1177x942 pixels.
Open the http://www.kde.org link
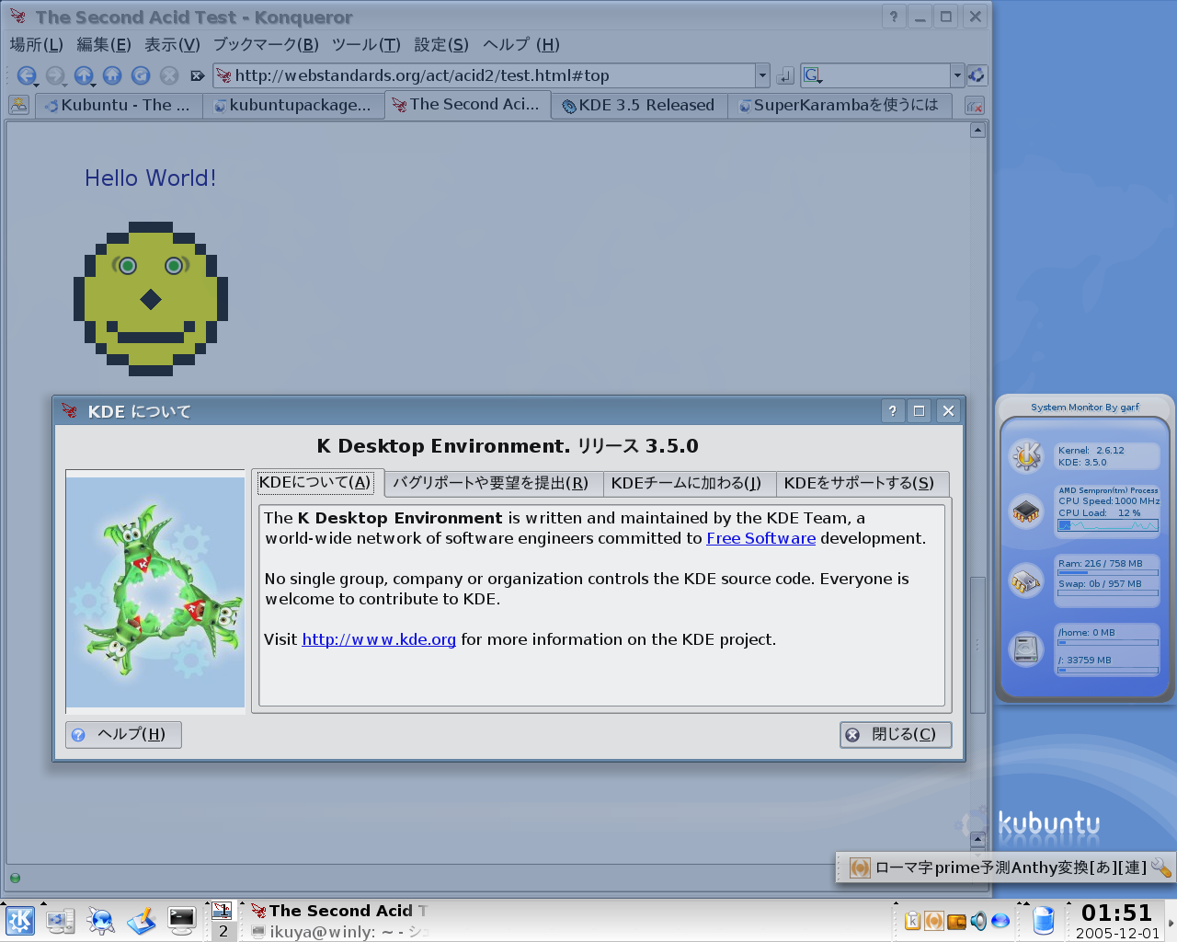pos(379,640)
